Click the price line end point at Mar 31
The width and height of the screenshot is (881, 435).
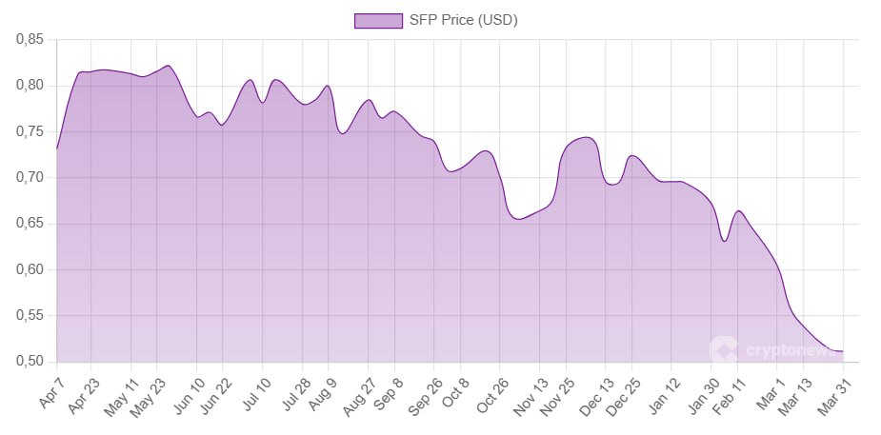843,351
